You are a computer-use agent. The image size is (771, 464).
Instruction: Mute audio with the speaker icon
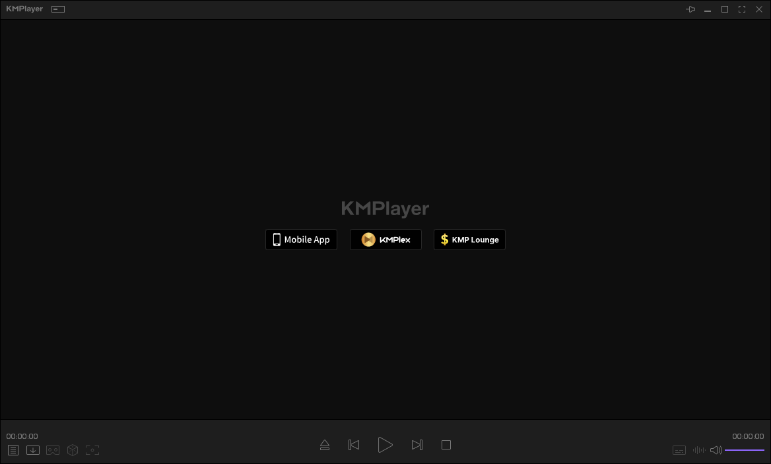716,449
